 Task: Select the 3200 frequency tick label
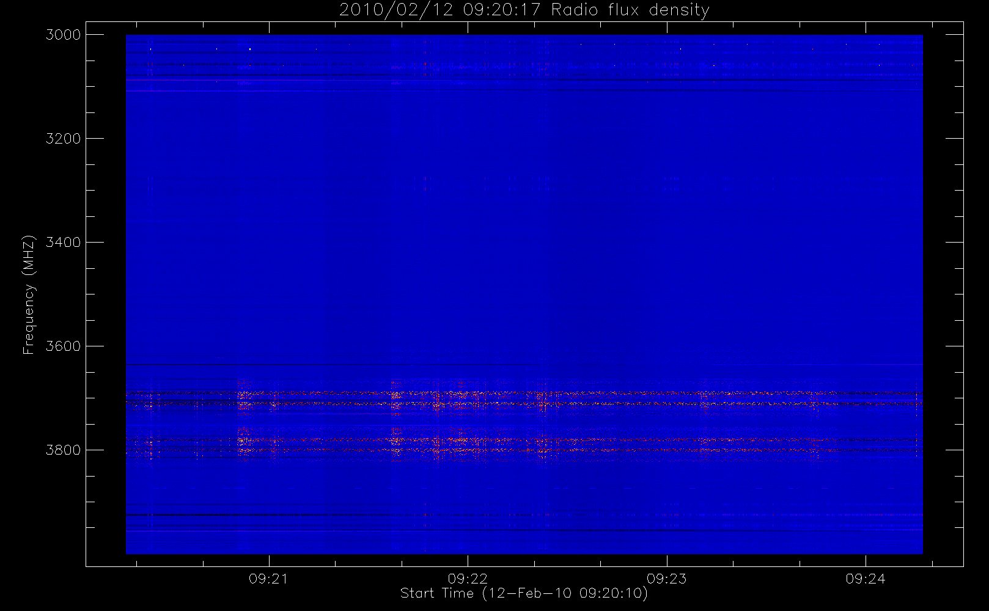[64, 139]
